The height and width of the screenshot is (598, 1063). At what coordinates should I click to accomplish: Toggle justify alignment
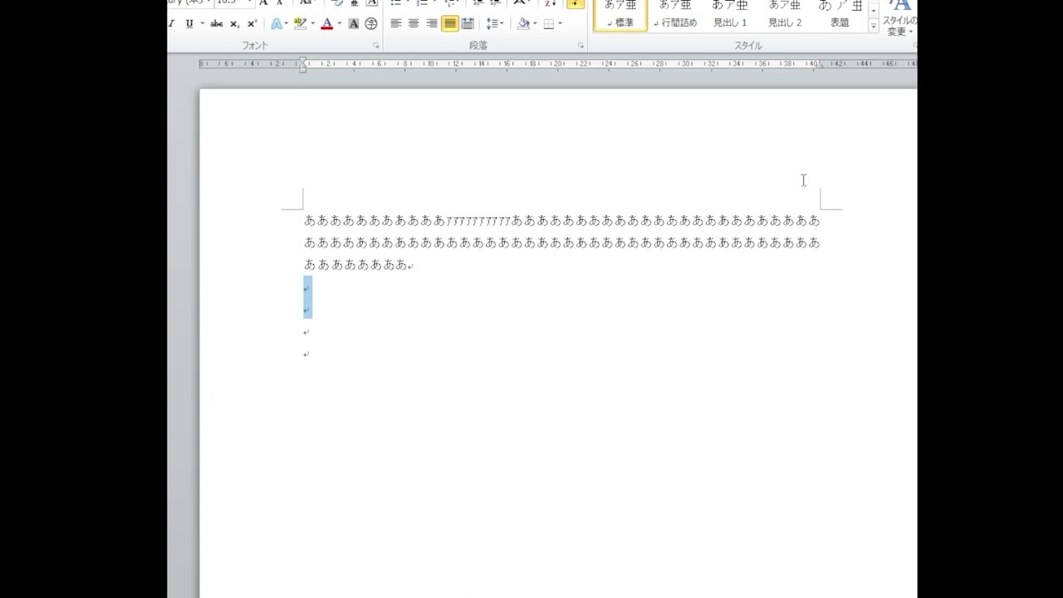[449, 24]
